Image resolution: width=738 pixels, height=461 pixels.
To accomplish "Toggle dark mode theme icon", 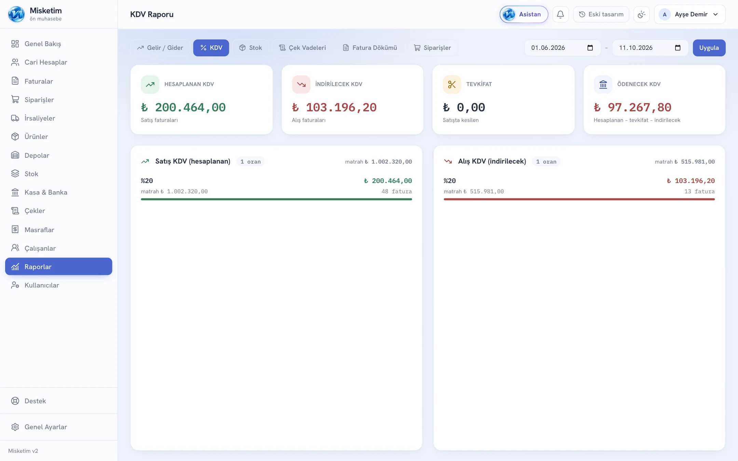I will tap(641, 14).
